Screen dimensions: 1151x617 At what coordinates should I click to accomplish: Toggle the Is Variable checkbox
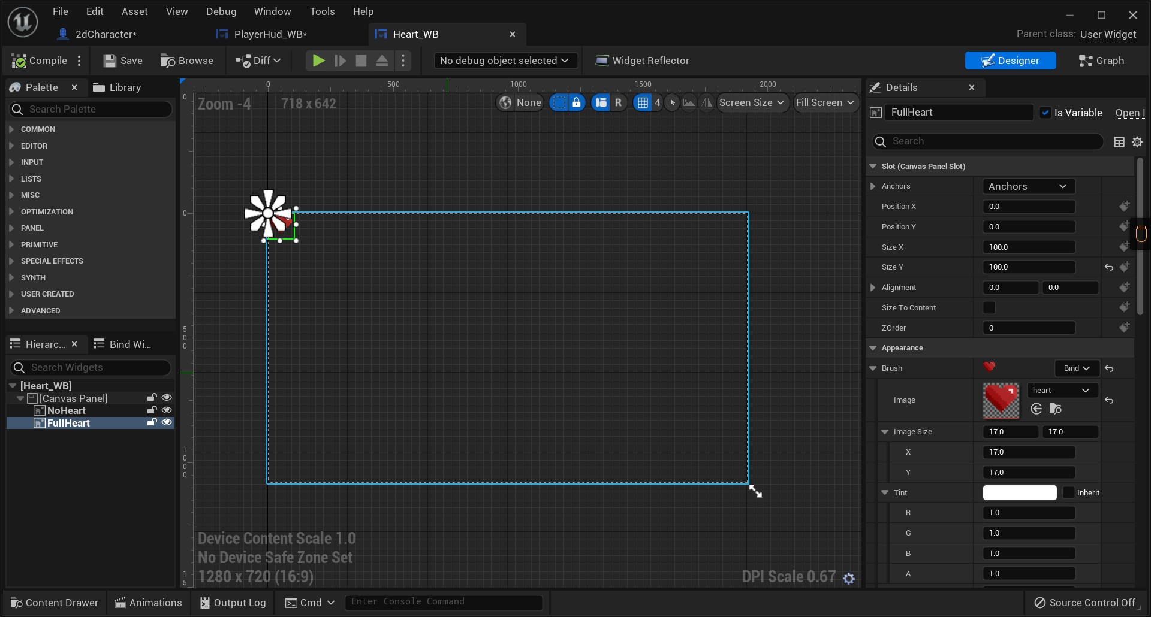pyautogui.click(x=1045, y=113)
